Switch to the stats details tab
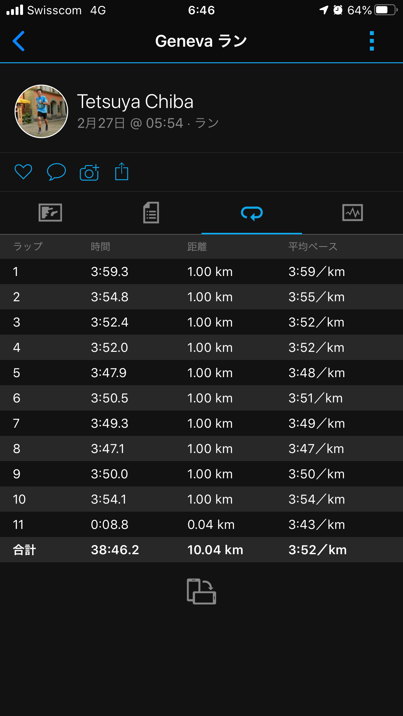Viewport: 403px width, 716px height. point(151,213)
